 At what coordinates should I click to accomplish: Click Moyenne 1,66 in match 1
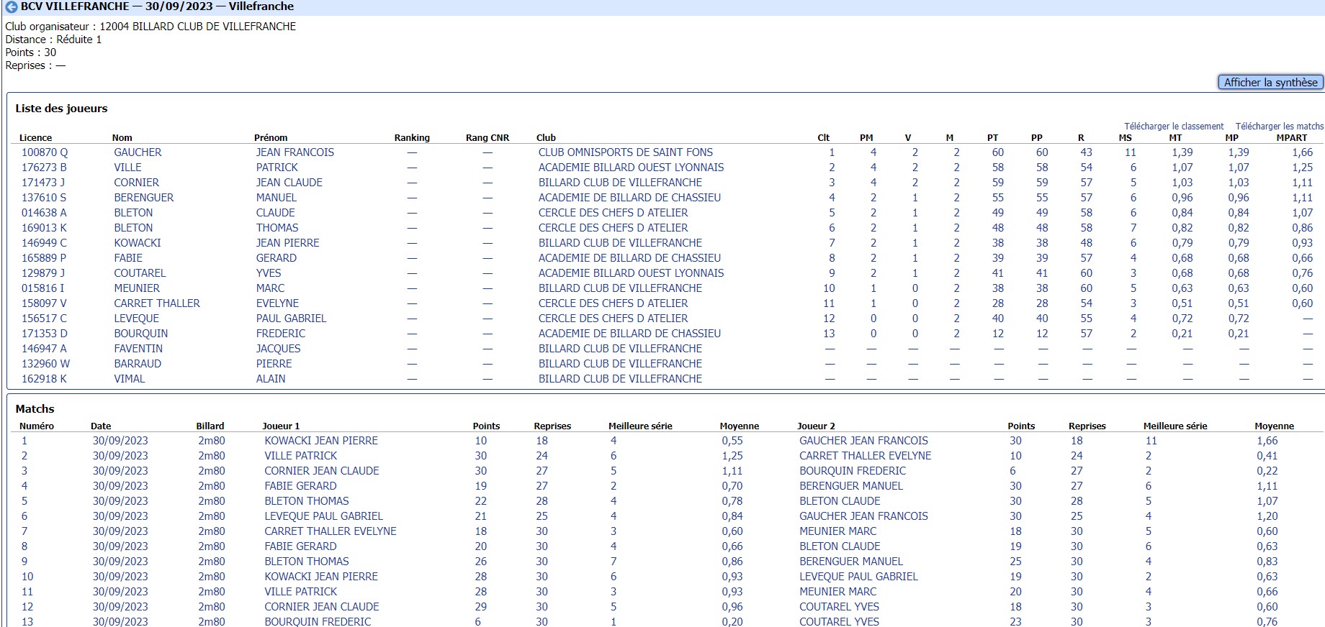1267,441
